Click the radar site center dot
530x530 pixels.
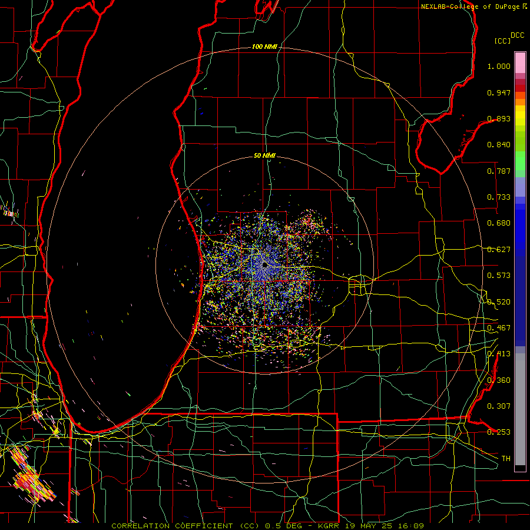coord(264,265)
